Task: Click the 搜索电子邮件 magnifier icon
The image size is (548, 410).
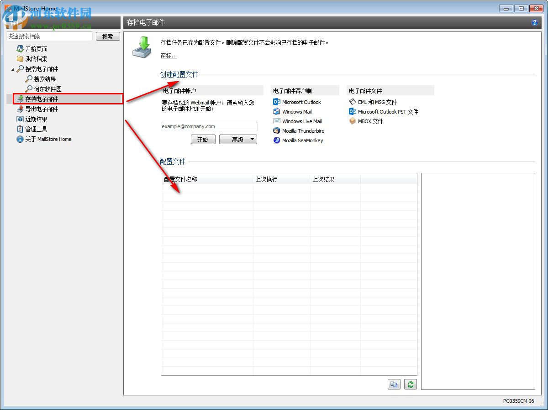Action: coord(20,69)
